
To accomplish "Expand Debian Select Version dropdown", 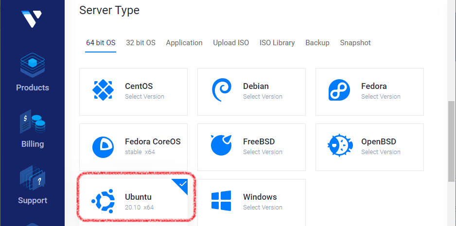I will click(263, 97).
